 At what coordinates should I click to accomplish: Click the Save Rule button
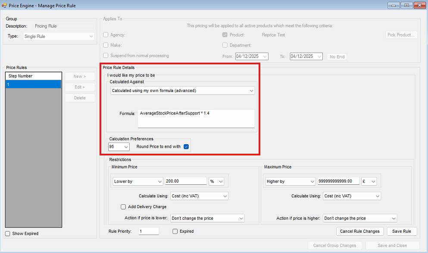[x=402, y=231]
